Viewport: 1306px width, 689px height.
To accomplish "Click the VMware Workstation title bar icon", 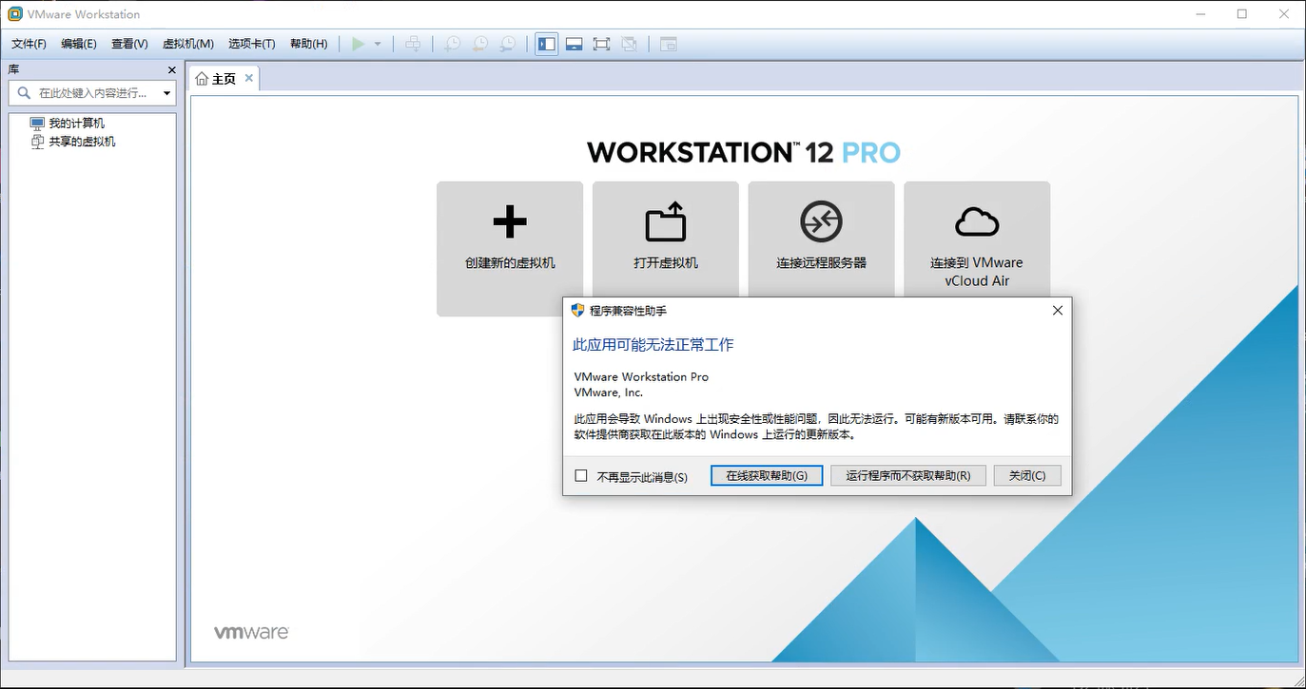I will (14, 14).
